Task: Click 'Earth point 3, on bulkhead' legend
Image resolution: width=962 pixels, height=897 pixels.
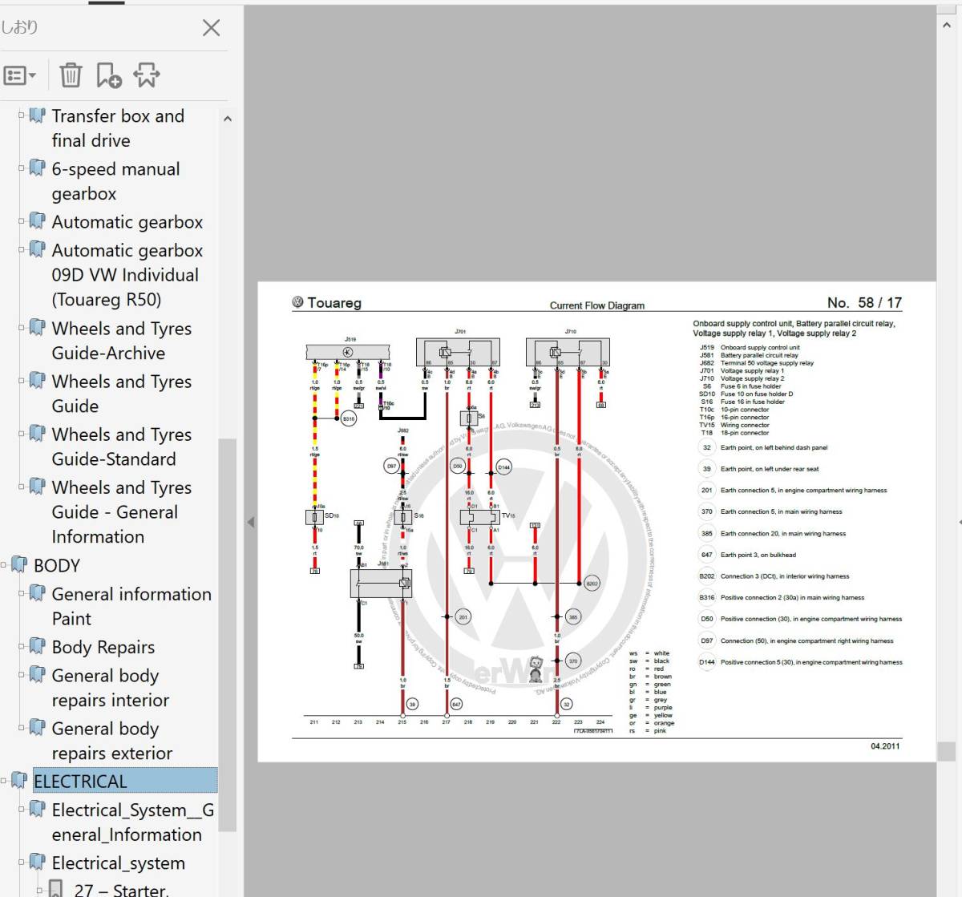Action: (758, 555)
